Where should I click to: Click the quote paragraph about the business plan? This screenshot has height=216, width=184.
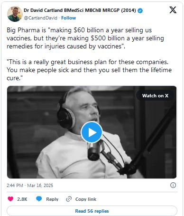[89, 70]
